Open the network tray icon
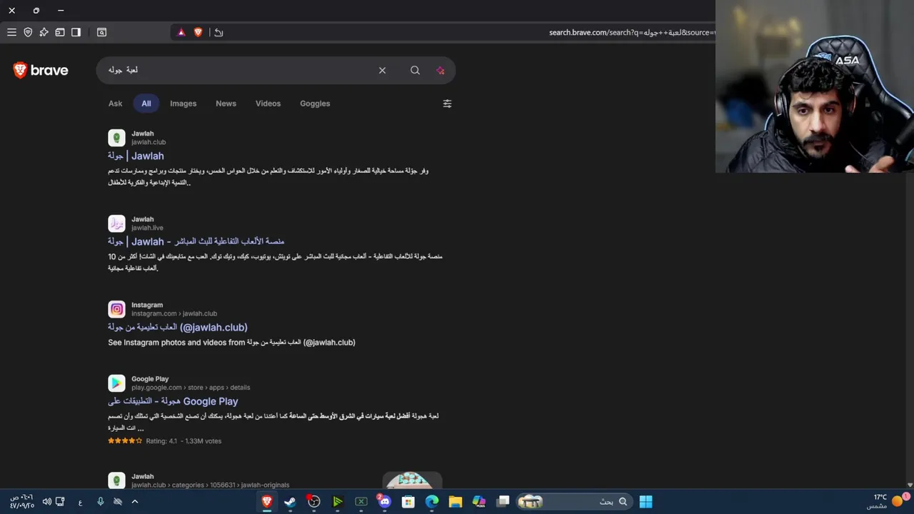 [x=60, y=502]
